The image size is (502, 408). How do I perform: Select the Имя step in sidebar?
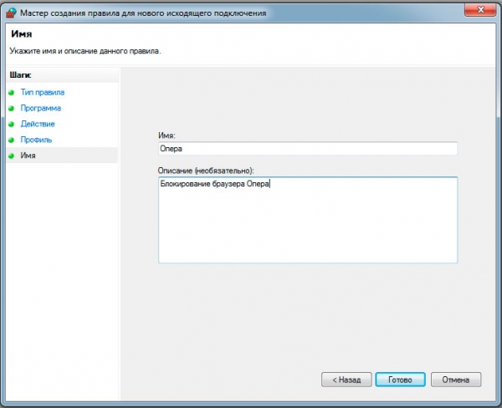[28, 156]
